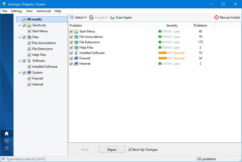242x162 pixels.
Task: Click the Back button
Action: click(84, 150)
